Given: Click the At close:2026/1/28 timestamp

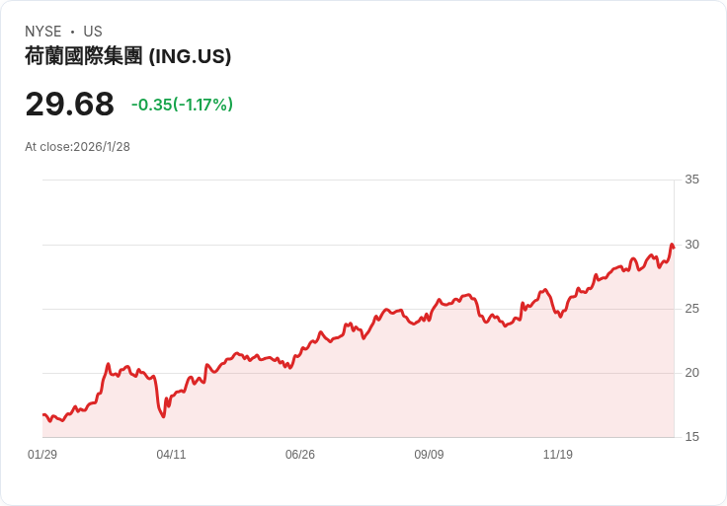Looking at the screenshot, I should click(77, 147).
